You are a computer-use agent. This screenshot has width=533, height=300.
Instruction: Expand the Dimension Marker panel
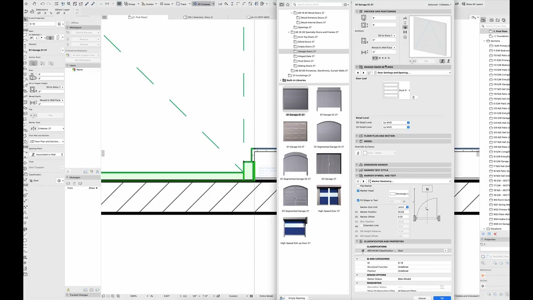(x=357, y=165)
